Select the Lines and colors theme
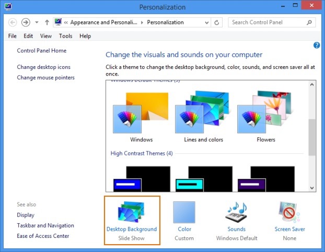Screen dimensions: 325x252 click(203, 117)
